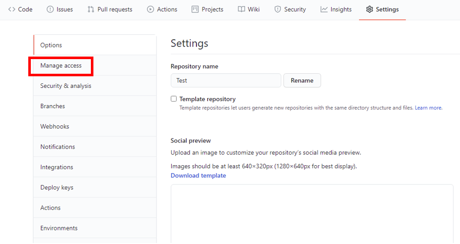Click the Insights graph icon
Image resolution: width=460 pixels, height=244 pixels.
324,10
